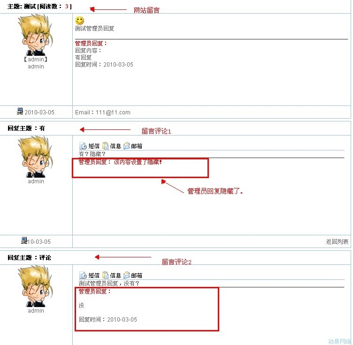Click the smiley face emoticon in first post

point(79,21)
